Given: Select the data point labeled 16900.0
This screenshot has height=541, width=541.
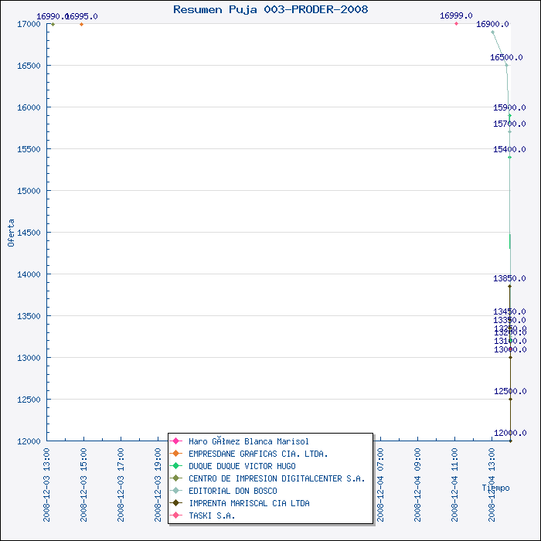Looking at the screenshot, I should click(493, 32).
